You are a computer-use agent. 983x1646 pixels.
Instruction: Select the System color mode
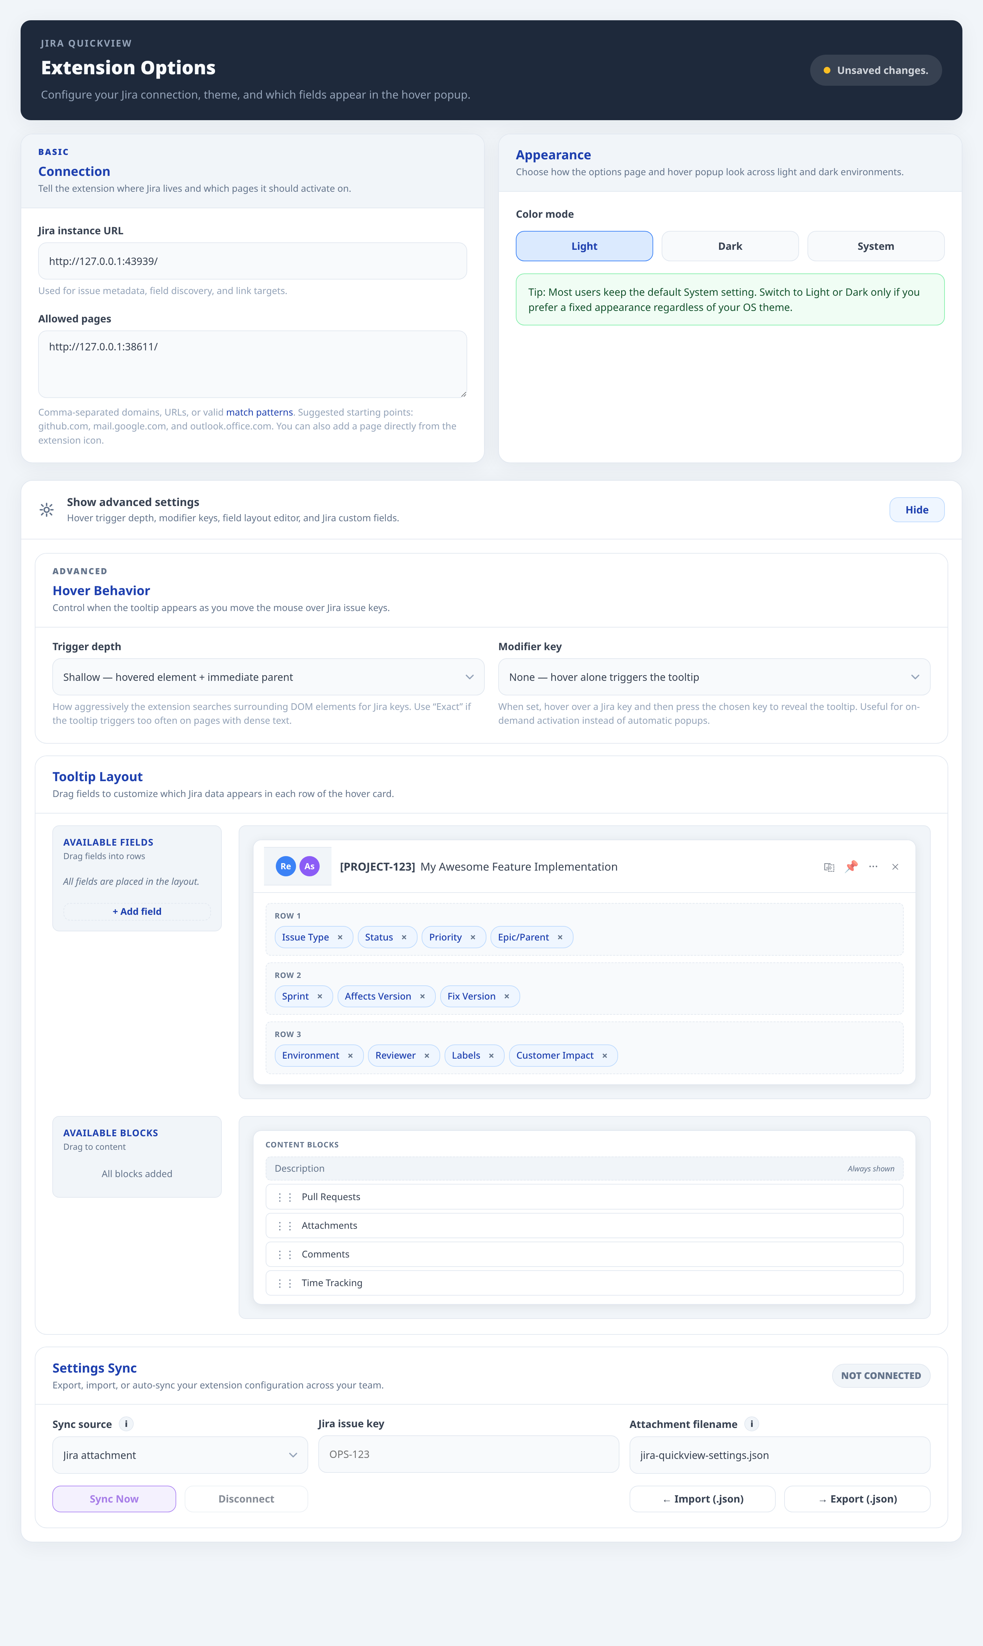875,246
